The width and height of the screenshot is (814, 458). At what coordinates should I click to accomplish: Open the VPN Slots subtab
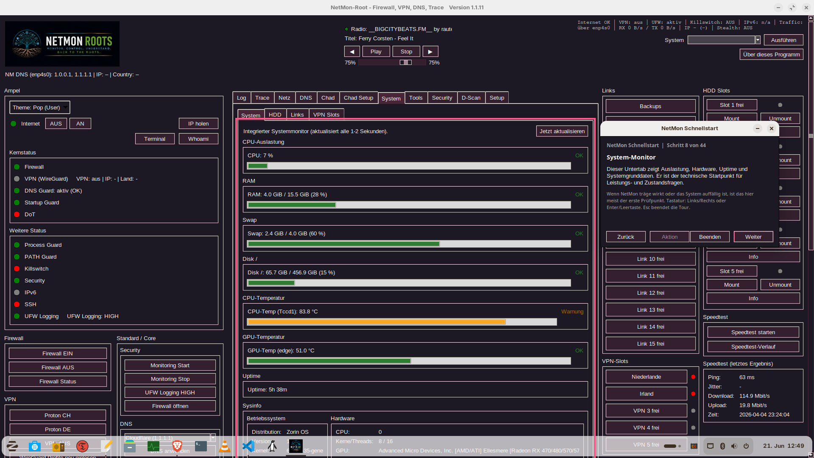coord(326,115)
